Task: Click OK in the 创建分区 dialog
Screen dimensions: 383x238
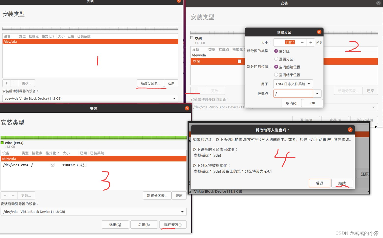Action: pos(313,103)
